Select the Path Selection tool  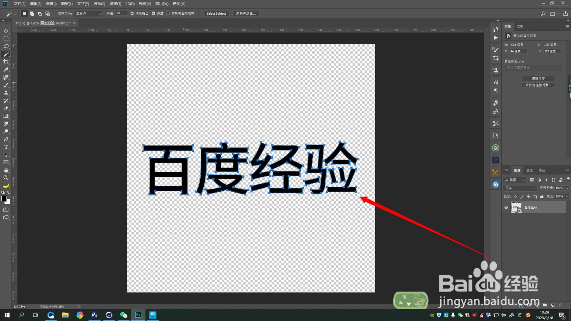tap(6, 155)
